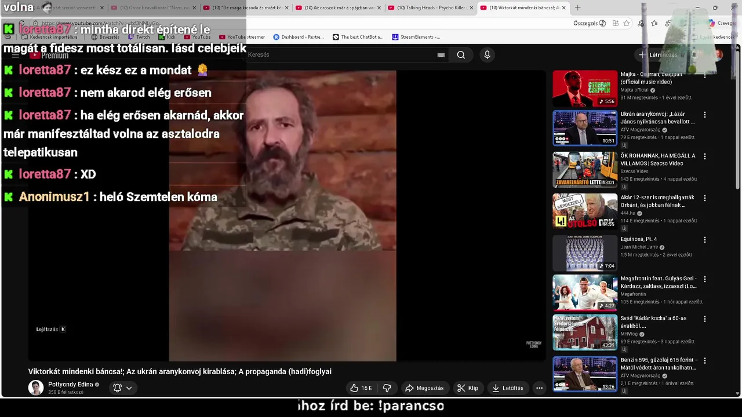Click the YouTube search magnifier button
The width and height of the screenshot is (742, 417).
point(461,54)
